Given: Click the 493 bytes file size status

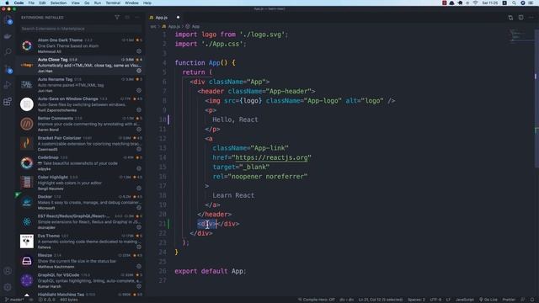Looking at the screenshot, I should pyautogui.click(x=69, y=300).
